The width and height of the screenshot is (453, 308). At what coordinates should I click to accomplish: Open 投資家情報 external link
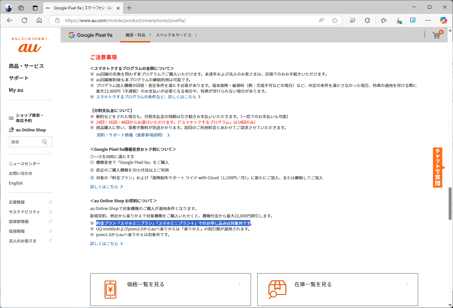click(x=30, y=221)
